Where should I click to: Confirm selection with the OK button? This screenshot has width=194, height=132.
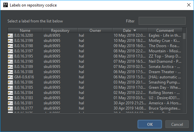150,124
